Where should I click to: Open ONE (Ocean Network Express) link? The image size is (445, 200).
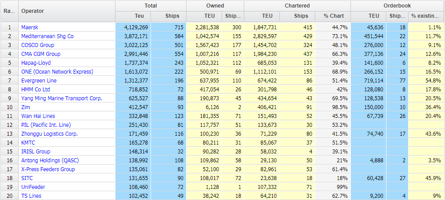pos(57,72)
